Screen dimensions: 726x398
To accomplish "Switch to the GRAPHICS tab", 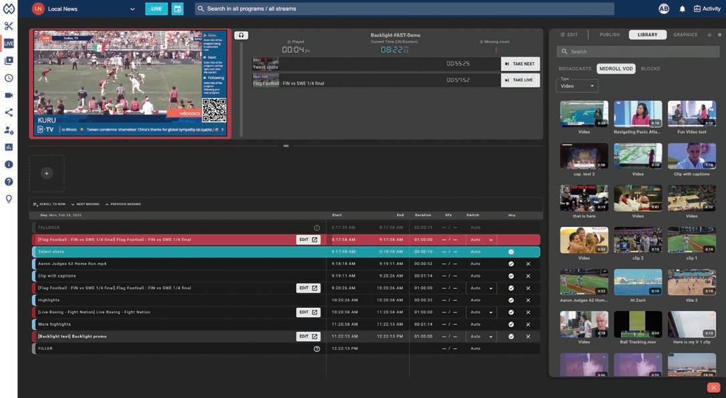I will tap(685, 35).
